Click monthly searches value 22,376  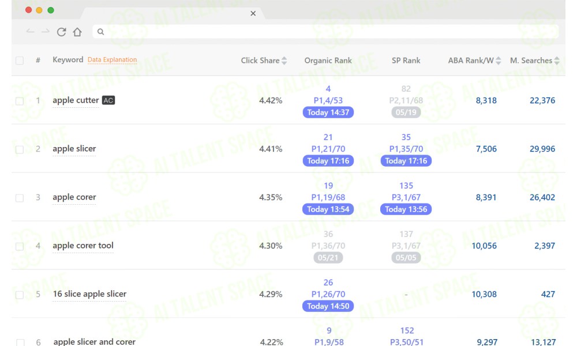pos(542,100)
